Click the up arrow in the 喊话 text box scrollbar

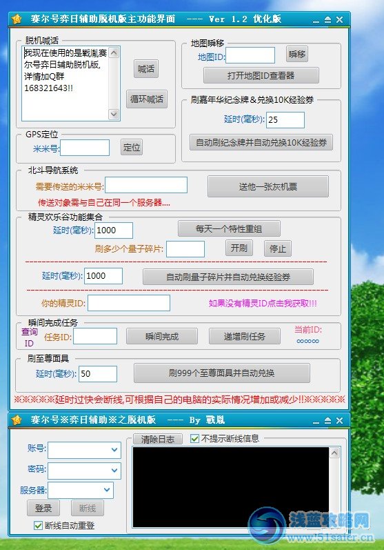pos(114,52)
